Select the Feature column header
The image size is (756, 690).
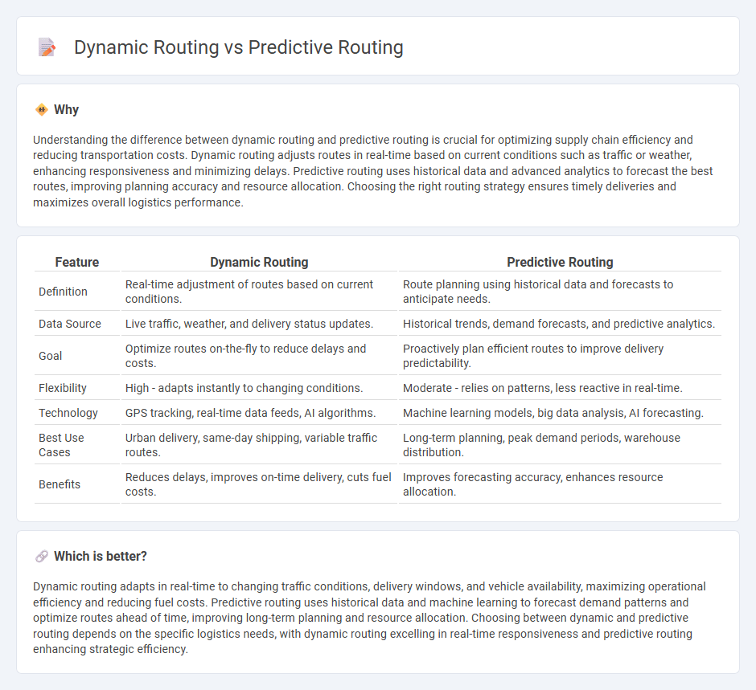[x=76, y=263]
